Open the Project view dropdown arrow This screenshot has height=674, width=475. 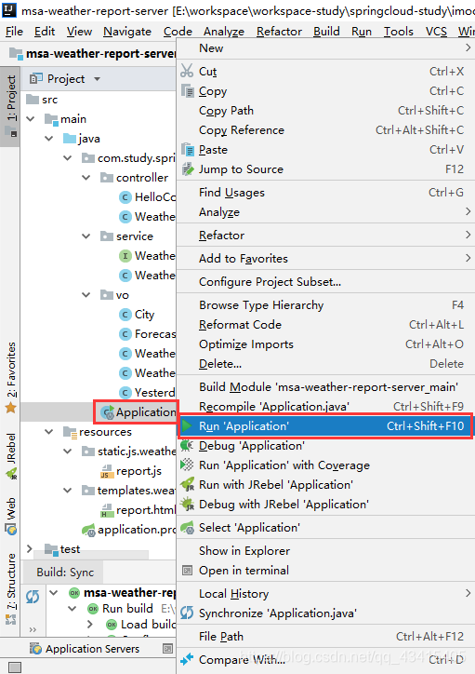click(x=97, y=79)
